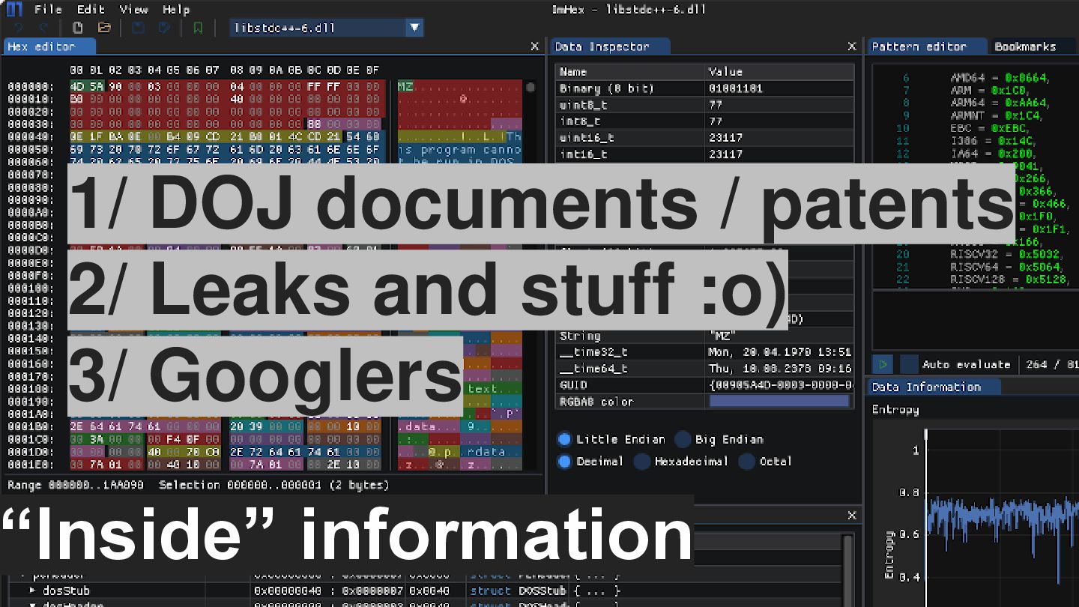Open a file with the folder icon

104,28
